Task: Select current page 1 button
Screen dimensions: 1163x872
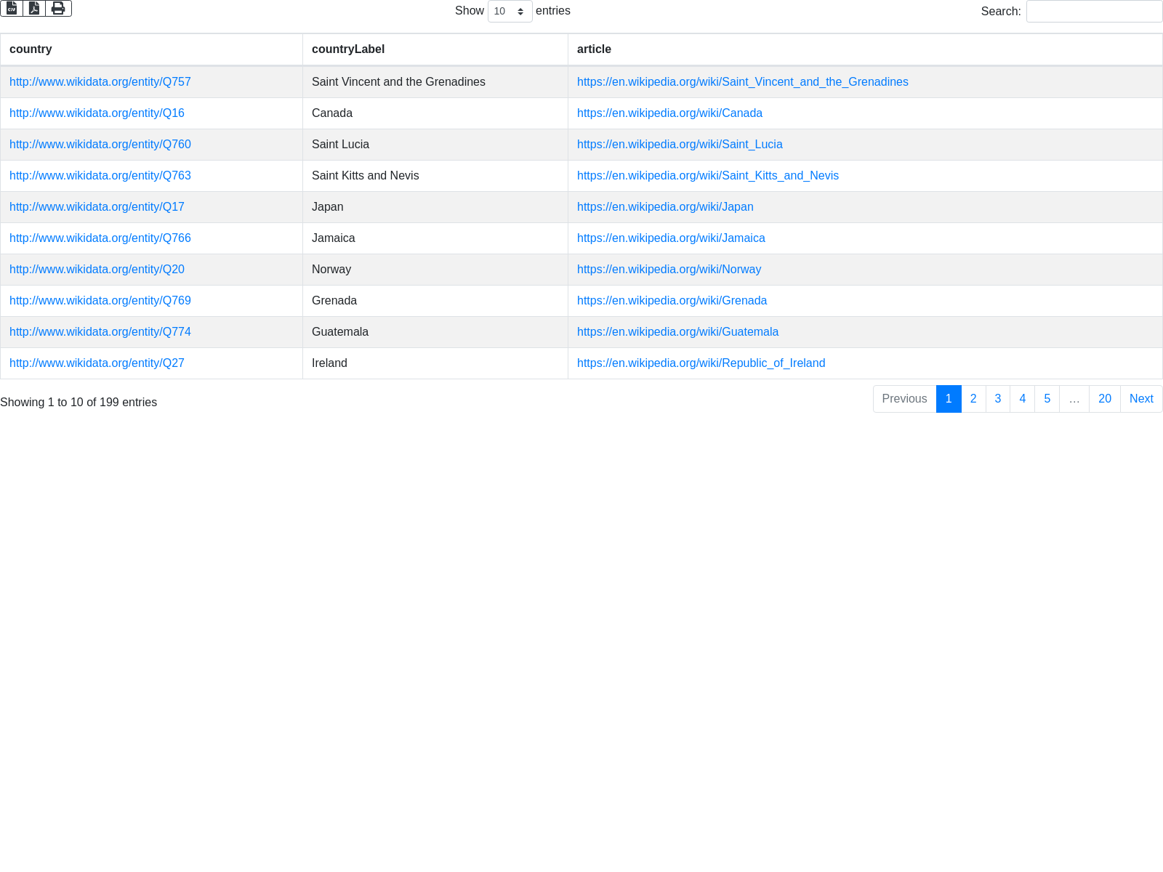Action: pyautogui.click(x=949, y=399)
